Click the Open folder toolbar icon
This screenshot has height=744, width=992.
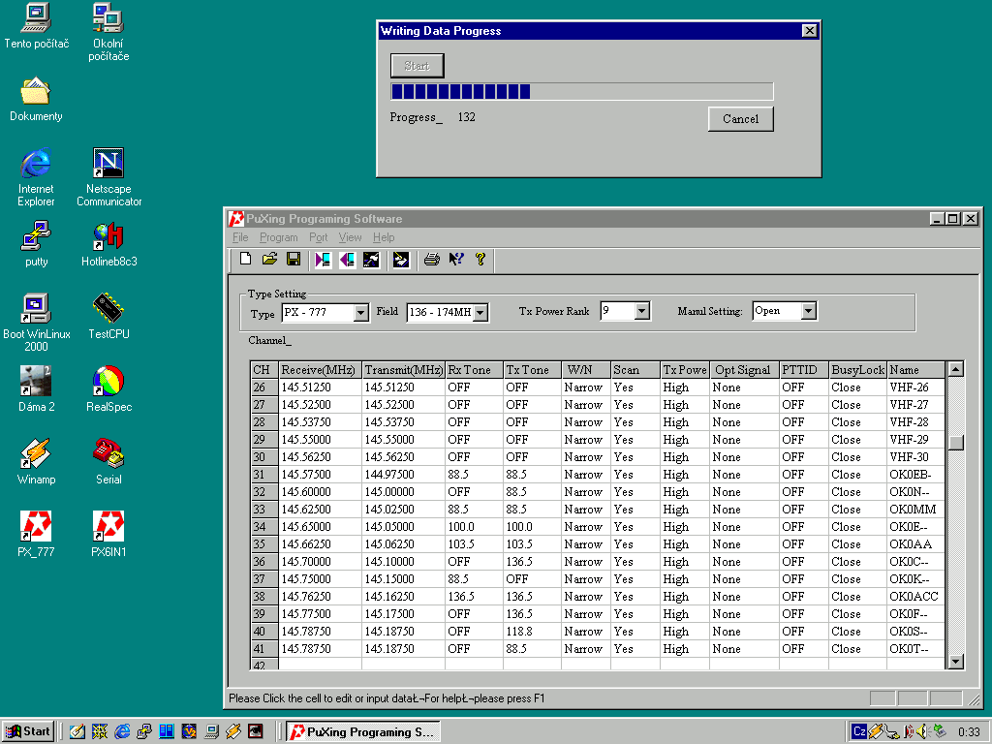[270, 260]
